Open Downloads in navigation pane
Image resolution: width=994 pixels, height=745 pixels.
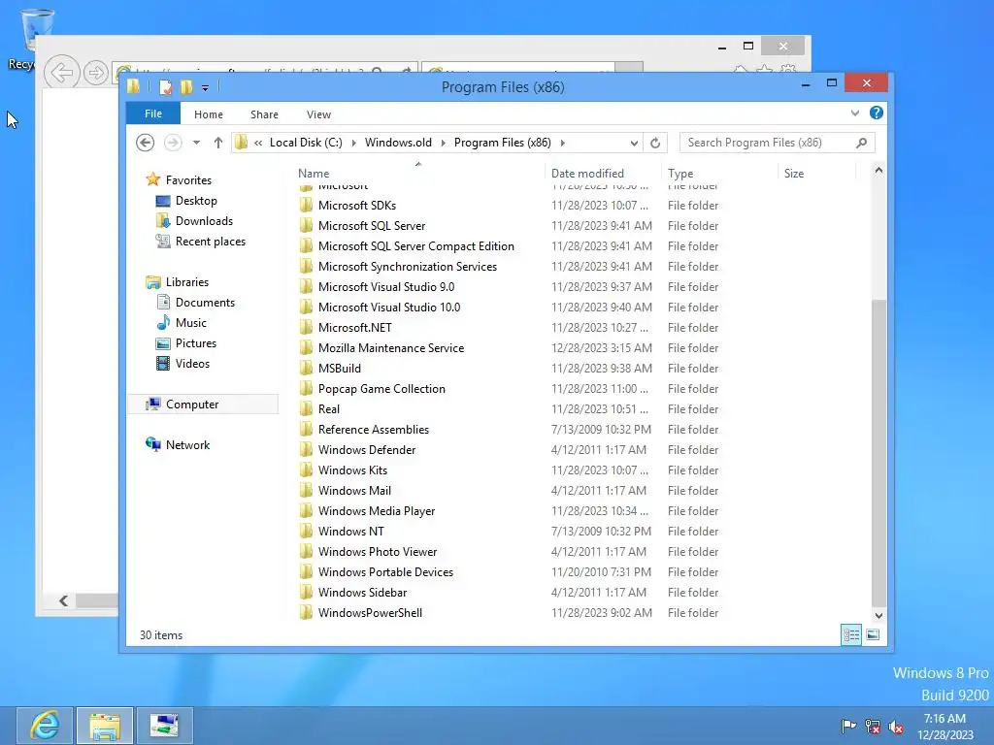(204, 221)
